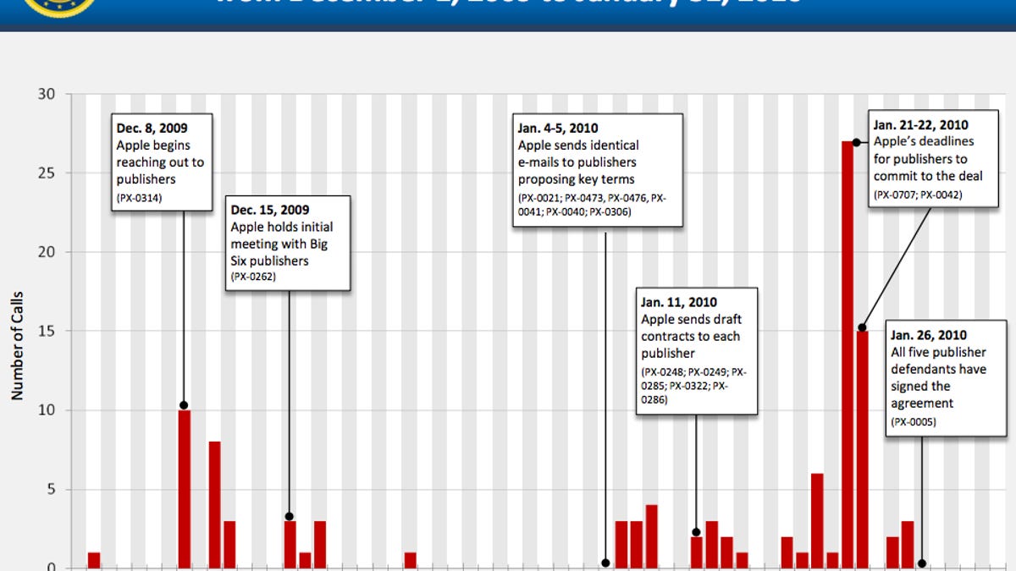Open the Jan. 4-5, 2010 annotation box

[x=597, y=170]
